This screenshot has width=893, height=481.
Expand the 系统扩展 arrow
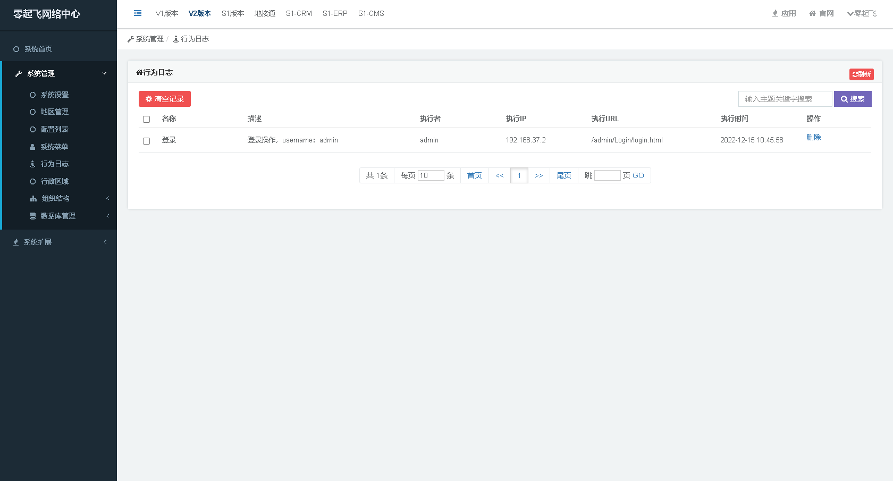tap(105, 242)
